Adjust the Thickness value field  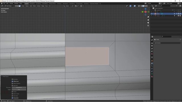coord(19,88)
